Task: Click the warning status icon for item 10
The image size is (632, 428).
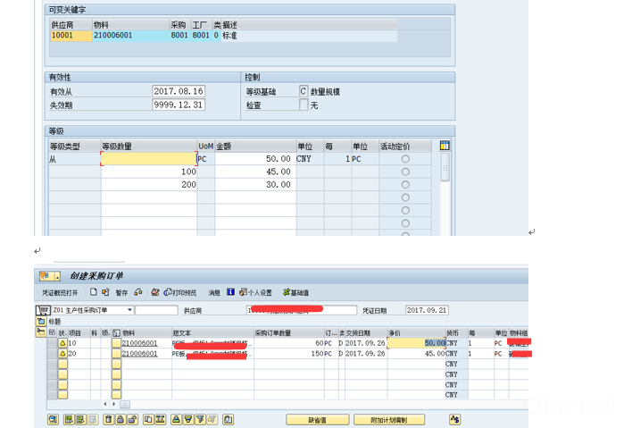Action: [62, 342]
